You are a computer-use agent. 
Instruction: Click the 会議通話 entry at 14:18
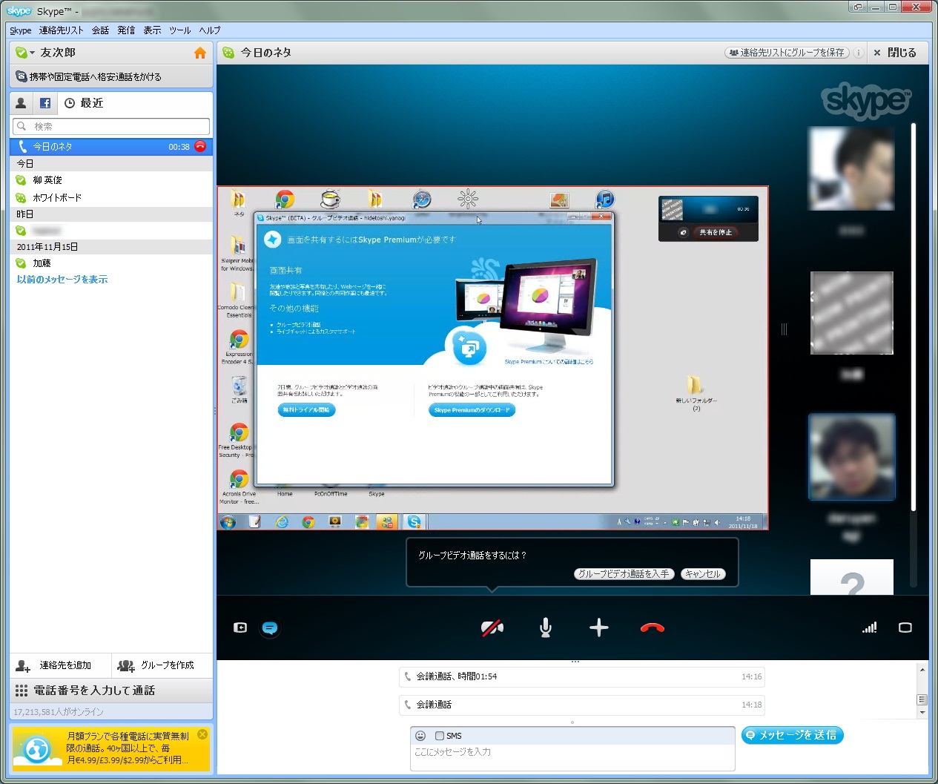pyautogui.click(x=581, y=705)
